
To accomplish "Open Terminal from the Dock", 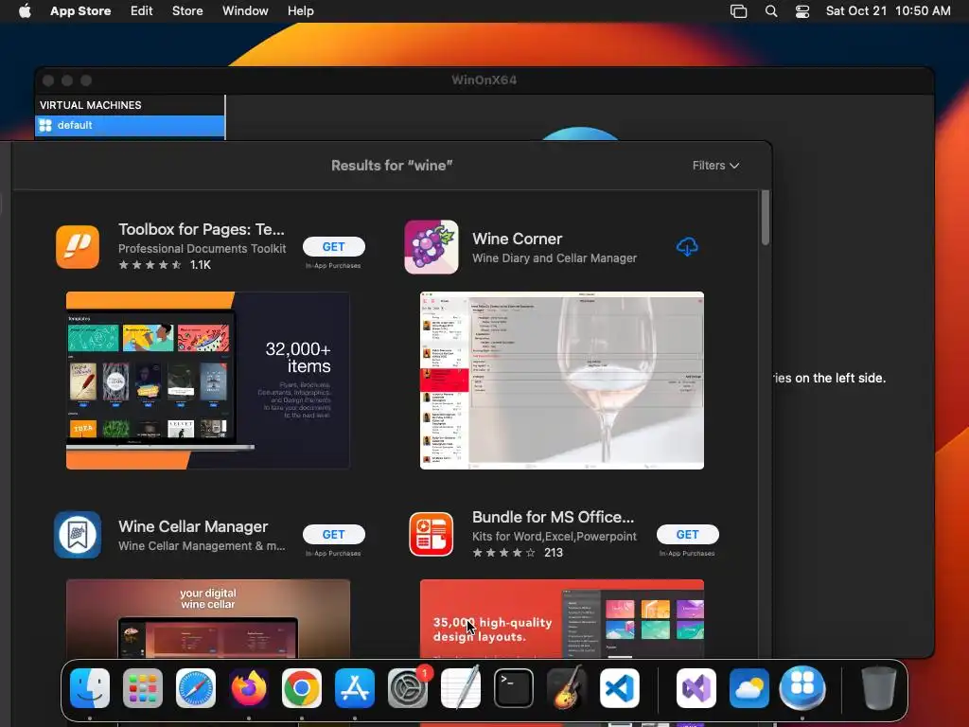I will pos(514,688).
